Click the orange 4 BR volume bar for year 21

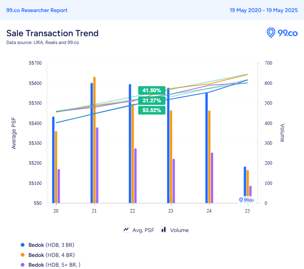click(x=94, y=140)
